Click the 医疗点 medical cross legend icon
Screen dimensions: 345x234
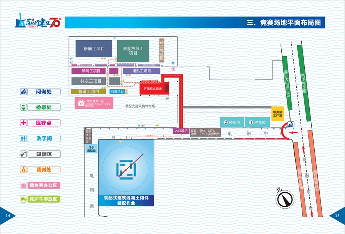coord(23,123)
